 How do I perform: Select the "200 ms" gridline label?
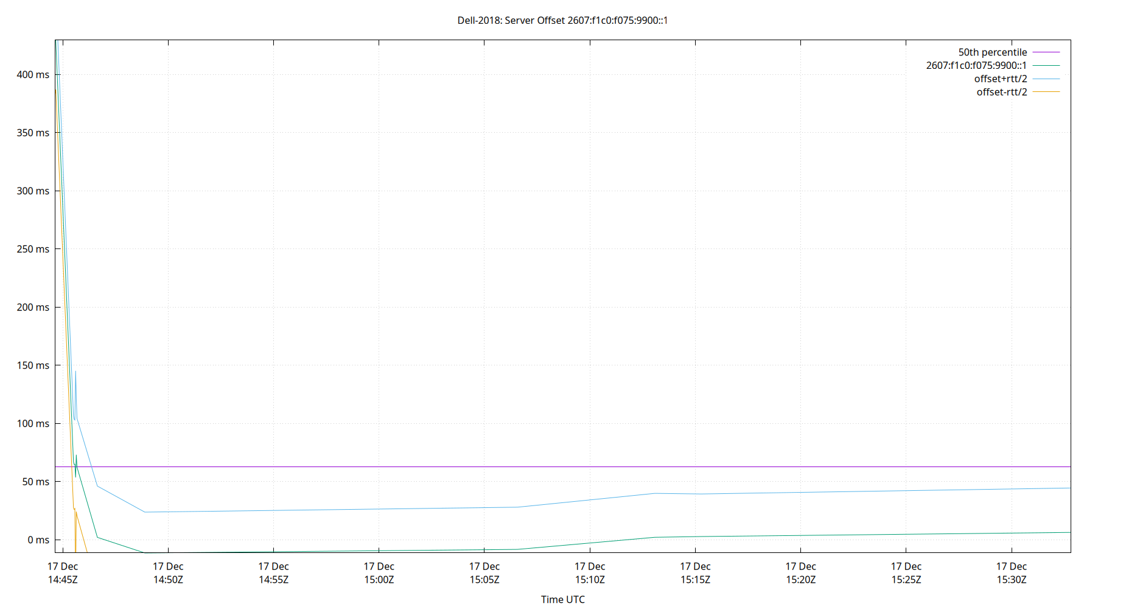(x=34, y=308)
